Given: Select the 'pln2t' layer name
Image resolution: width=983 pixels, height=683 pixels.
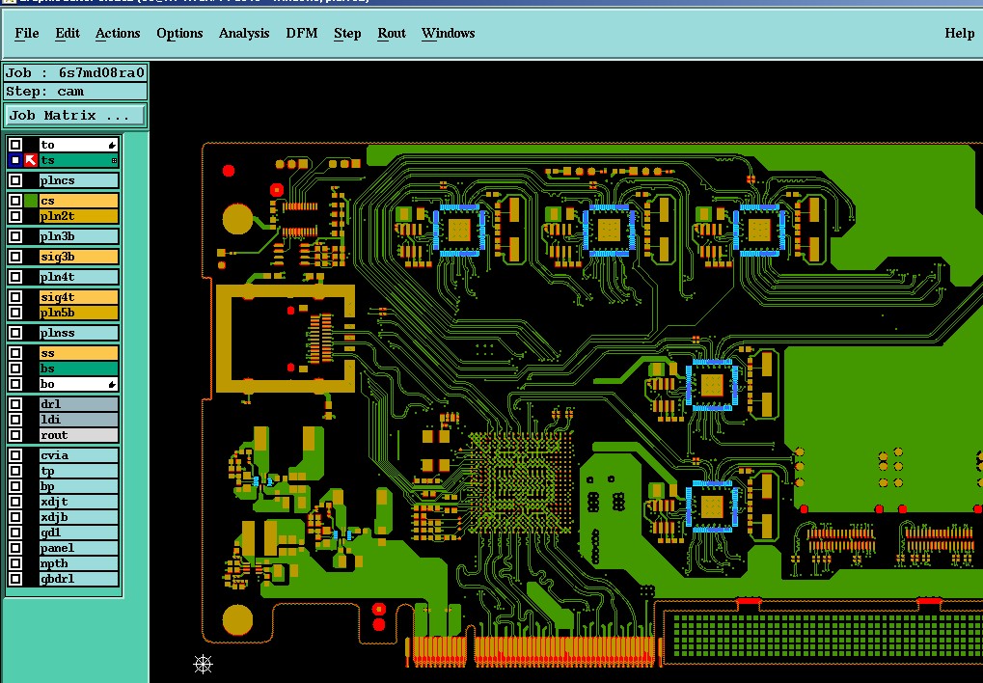Looking at the screenshot, I should [78, 216].
